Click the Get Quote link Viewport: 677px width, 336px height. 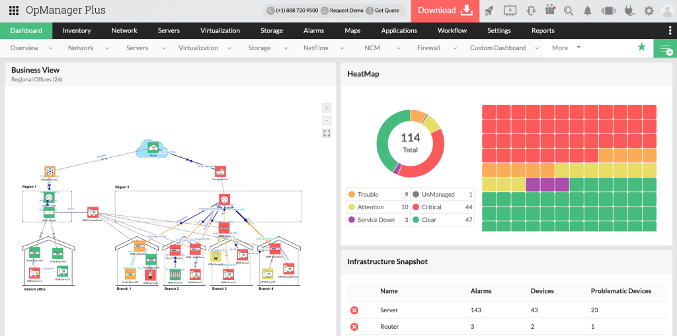pyautogui.click(x=383, y=11)
